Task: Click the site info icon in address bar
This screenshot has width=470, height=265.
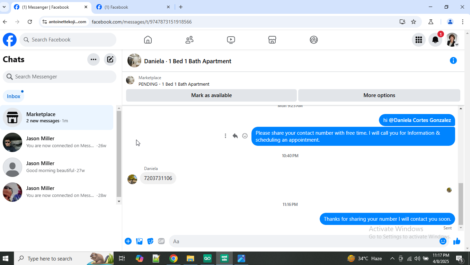Action: (x=44, y=22)
